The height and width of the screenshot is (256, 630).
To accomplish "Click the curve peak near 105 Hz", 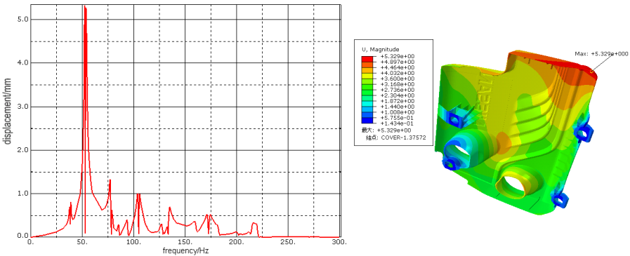I will (x=138, y=194).
